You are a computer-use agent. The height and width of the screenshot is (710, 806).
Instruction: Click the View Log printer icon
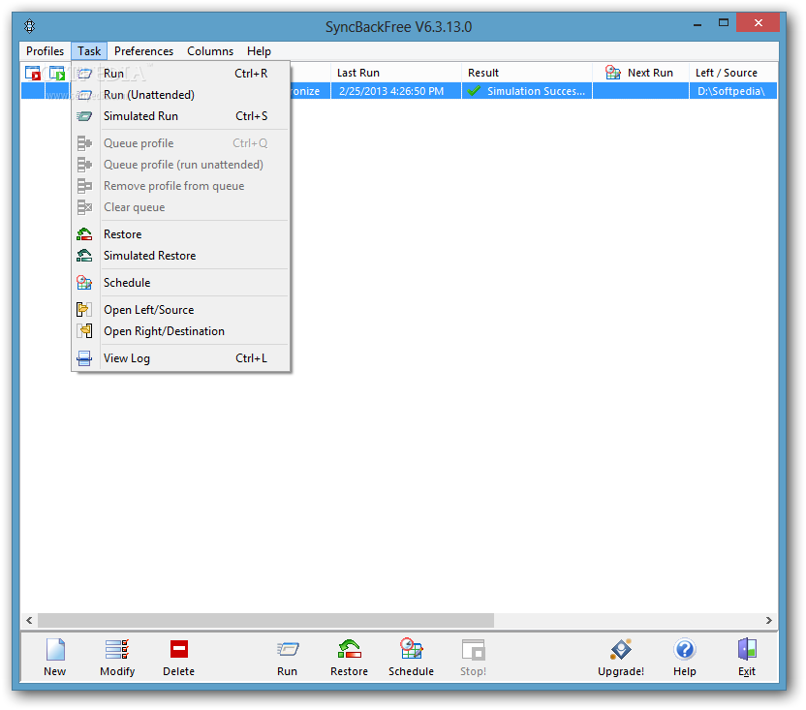[84, 358]
